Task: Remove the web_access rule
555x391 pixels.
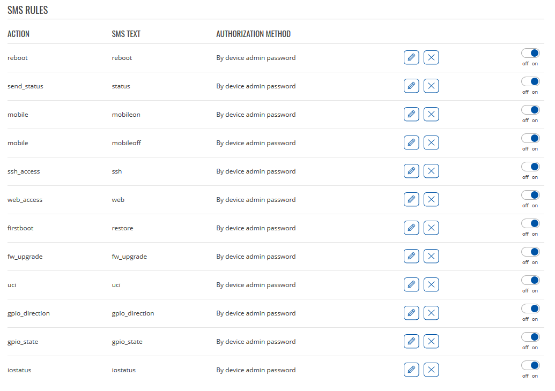Action: point(431,199)
